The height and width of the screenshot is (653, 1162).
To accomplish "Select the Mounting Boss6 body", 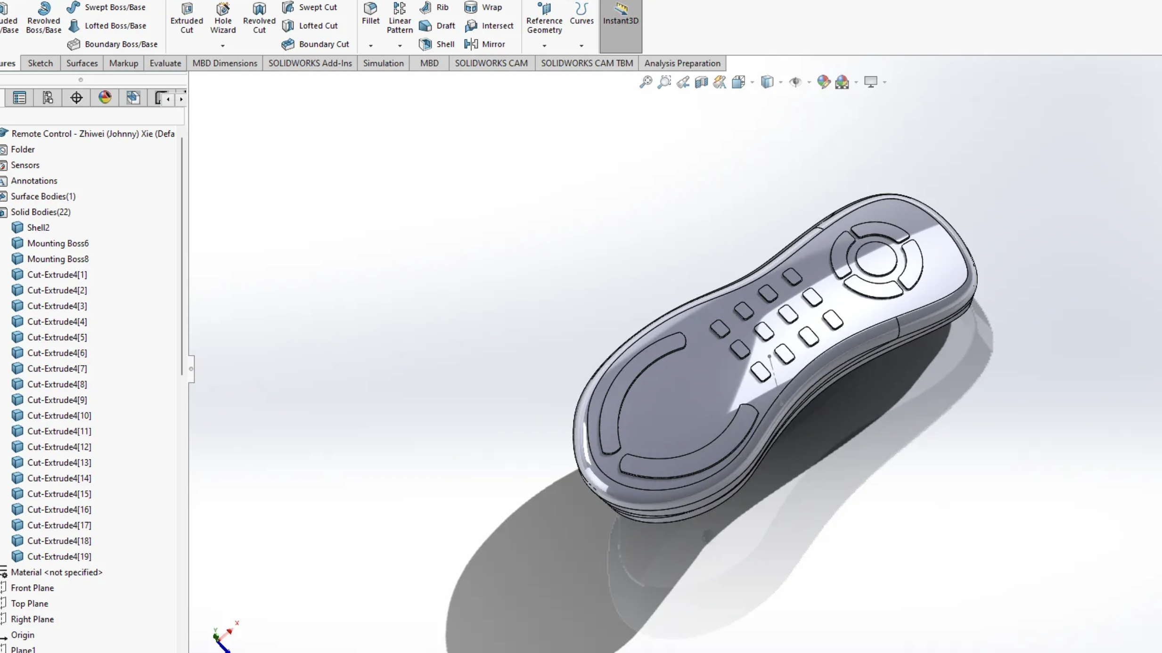I will [x=57, y=243].
